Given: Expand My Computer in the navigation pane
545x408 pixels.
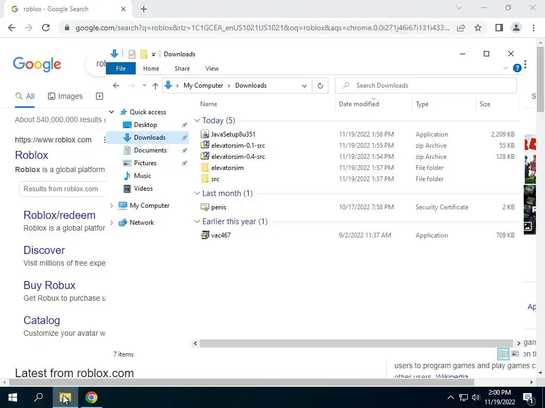Looking at the screenshot, I should [112, 206].
